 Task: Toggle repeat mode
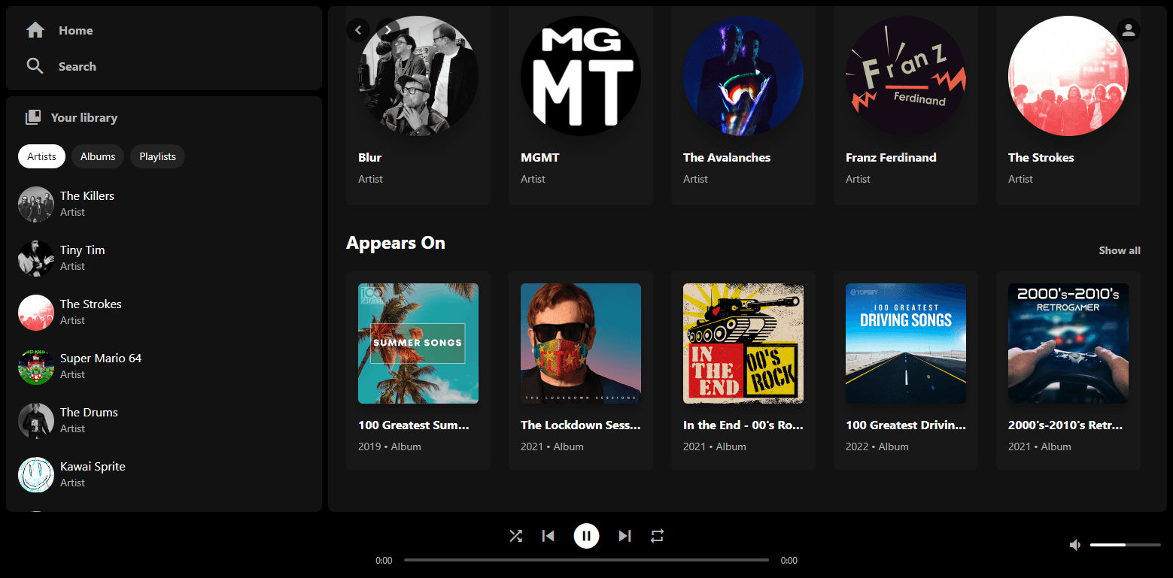tap(658, 536)
